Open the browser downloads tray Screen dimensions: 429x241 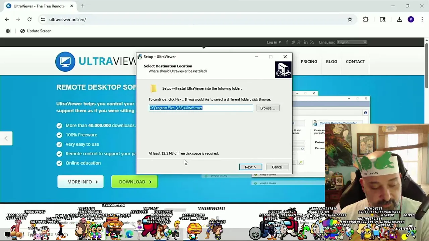[400, 19]
